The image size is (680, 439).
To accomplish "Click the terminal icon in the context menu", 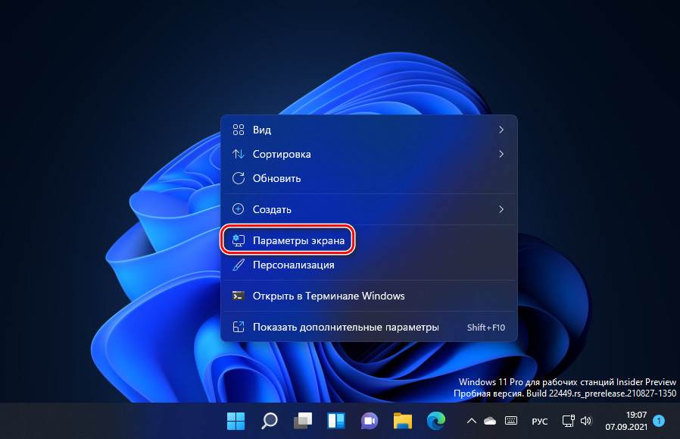I will 238,296.
